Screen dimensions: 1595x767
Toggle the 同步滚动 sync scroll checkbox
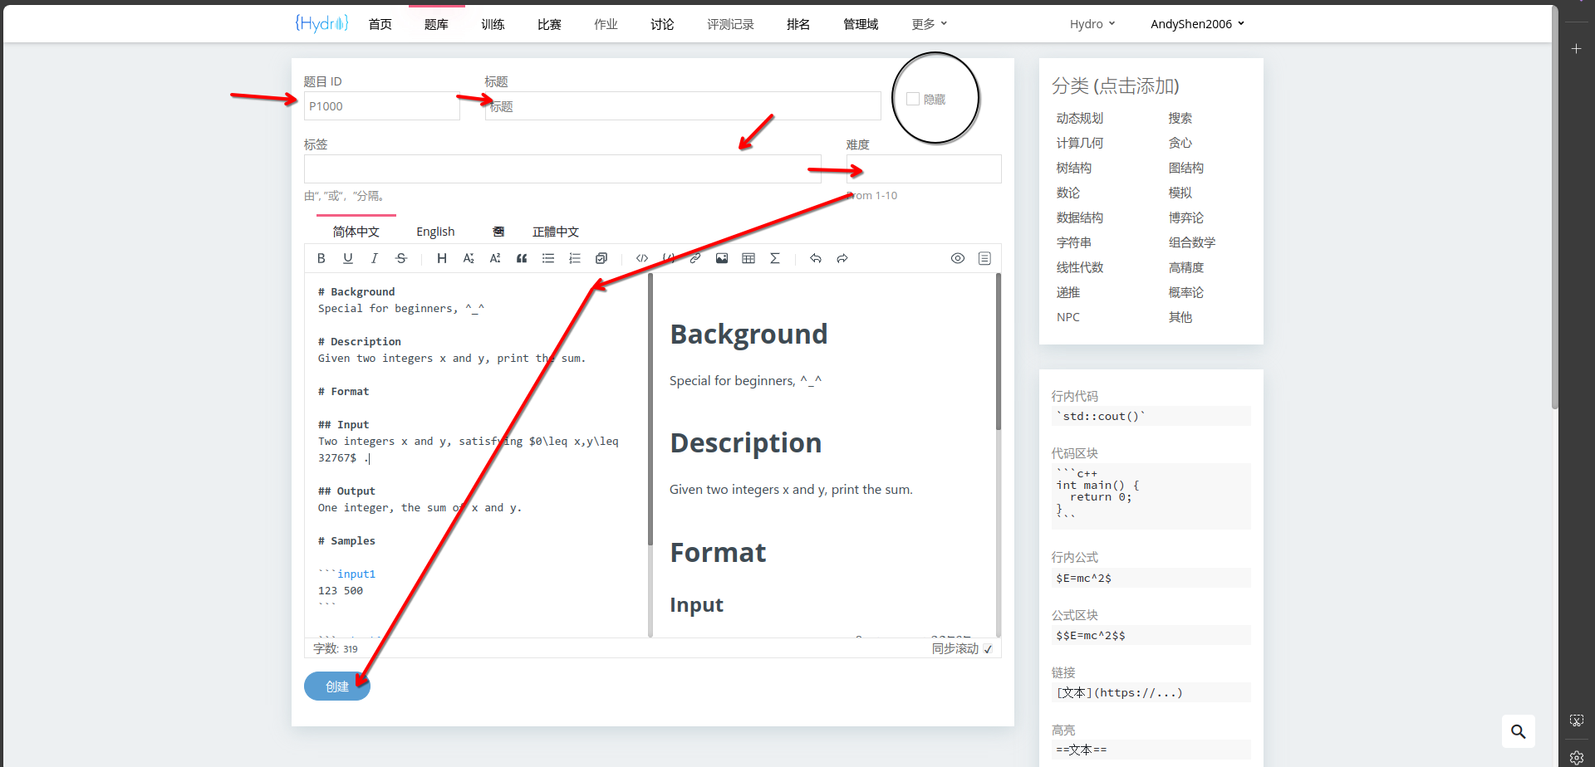click(x=988, y=649)
